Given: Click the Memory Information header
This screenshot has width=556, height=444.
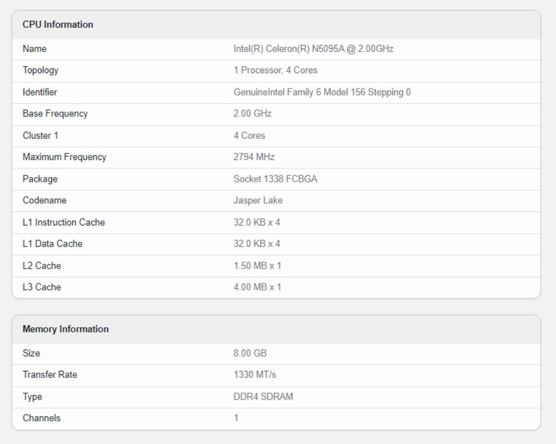Looking at the screenshot, I should click(x=66, y=329).
